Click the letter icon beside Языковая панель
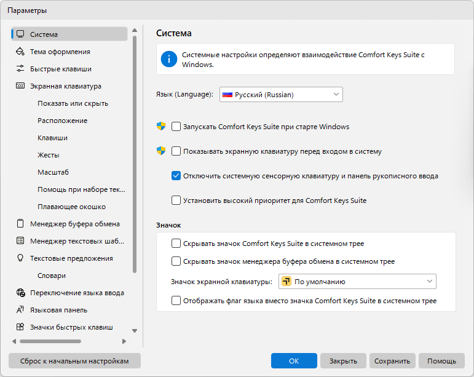The image size is (474, 377). 20,309
